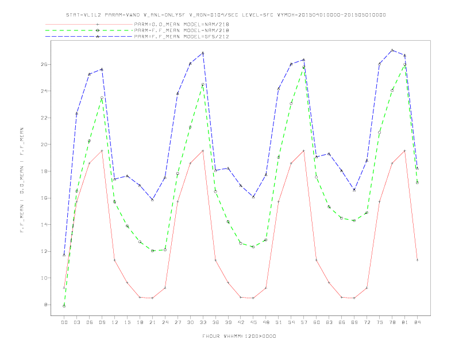Click x-axis tick label 33
The image size is (455, 351).
pos(203,322)
